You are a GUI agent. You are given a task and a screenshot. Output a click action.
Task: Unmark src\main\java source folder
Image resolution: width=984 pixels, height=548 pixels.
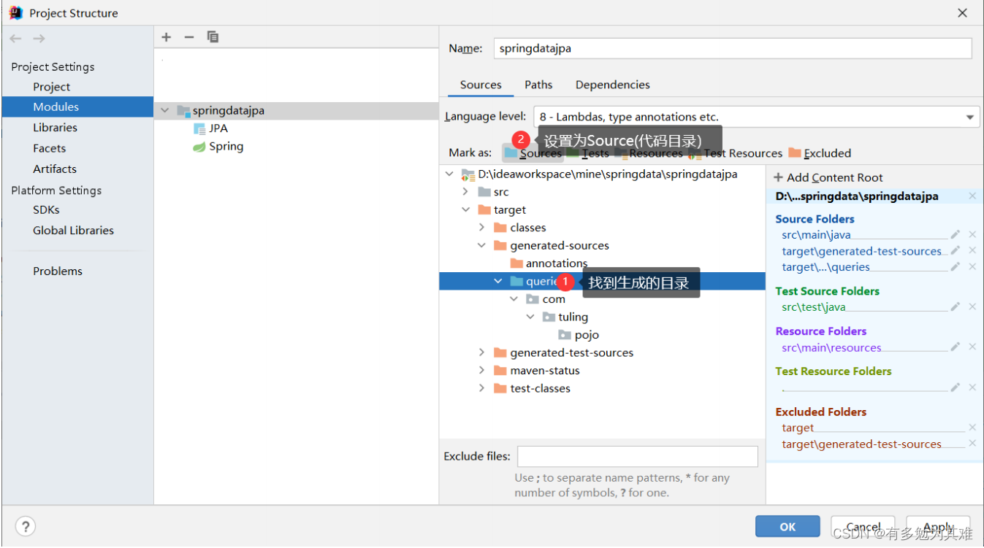pos(972,235)
